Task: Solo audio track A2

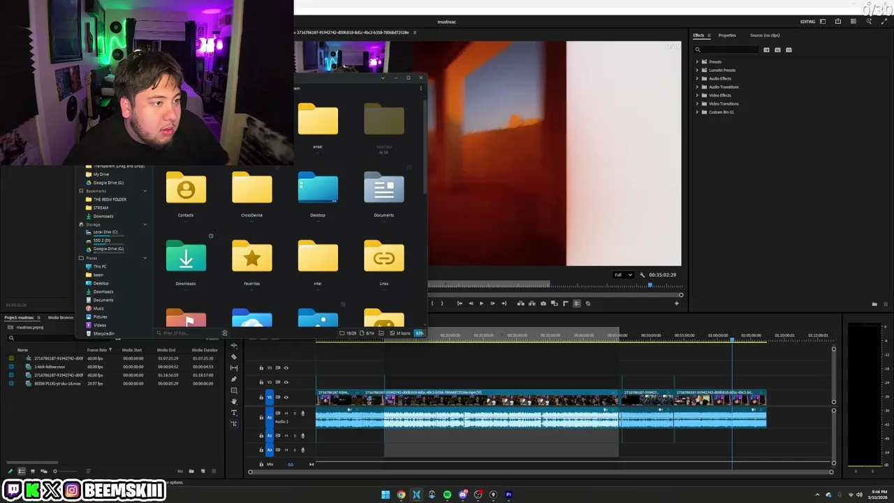Action: 295,435
